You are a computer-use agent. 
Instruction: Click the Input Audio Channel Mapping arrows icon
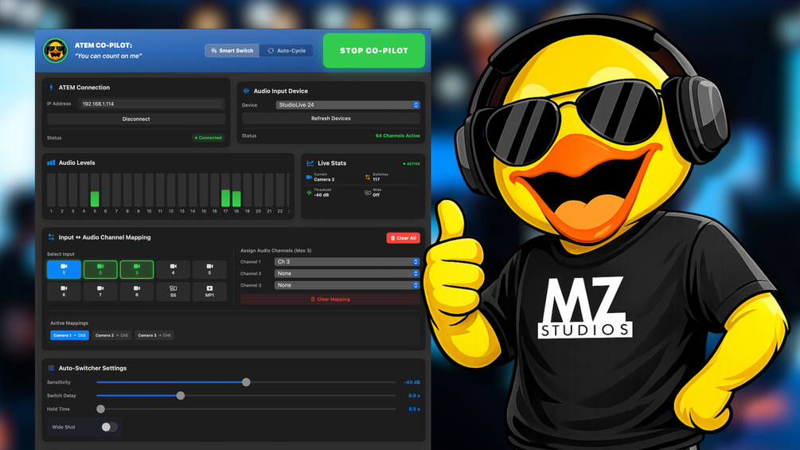pos(51,237)
